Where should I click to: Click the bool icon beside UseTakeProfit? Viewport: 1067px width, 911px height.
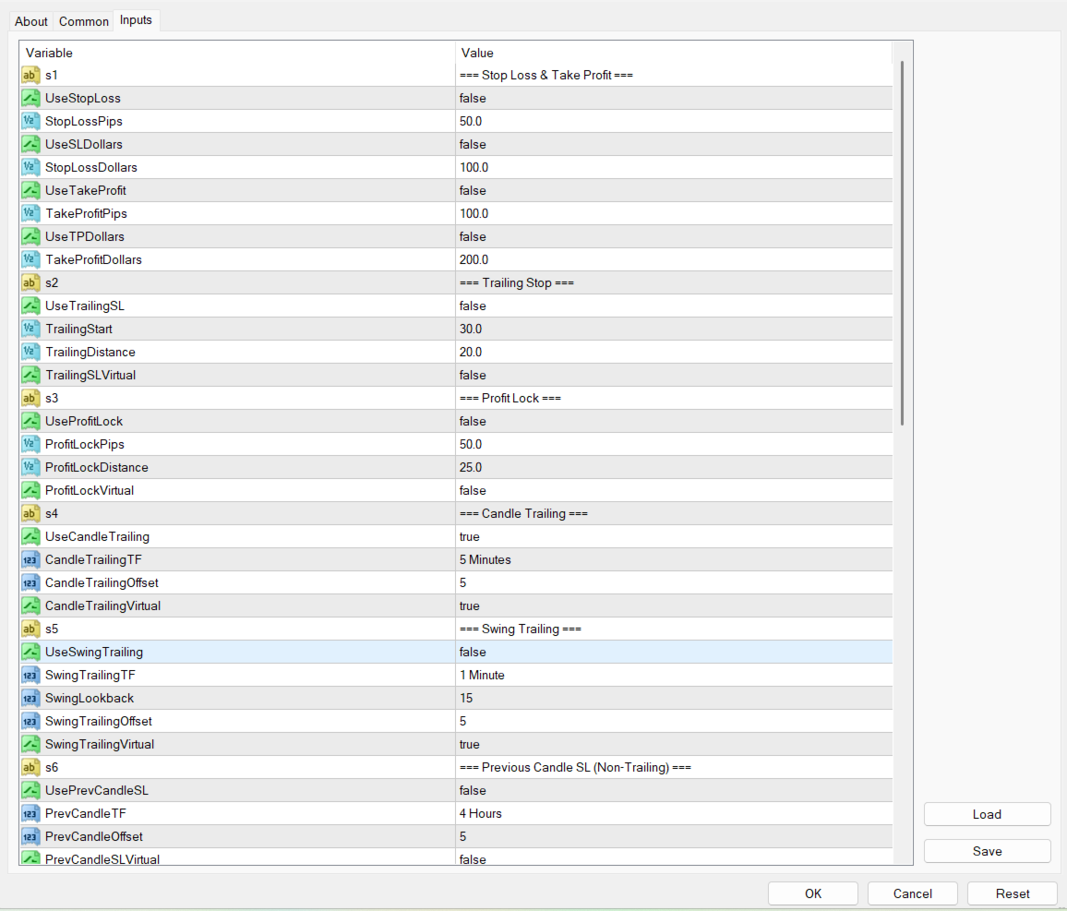point(30,190)
